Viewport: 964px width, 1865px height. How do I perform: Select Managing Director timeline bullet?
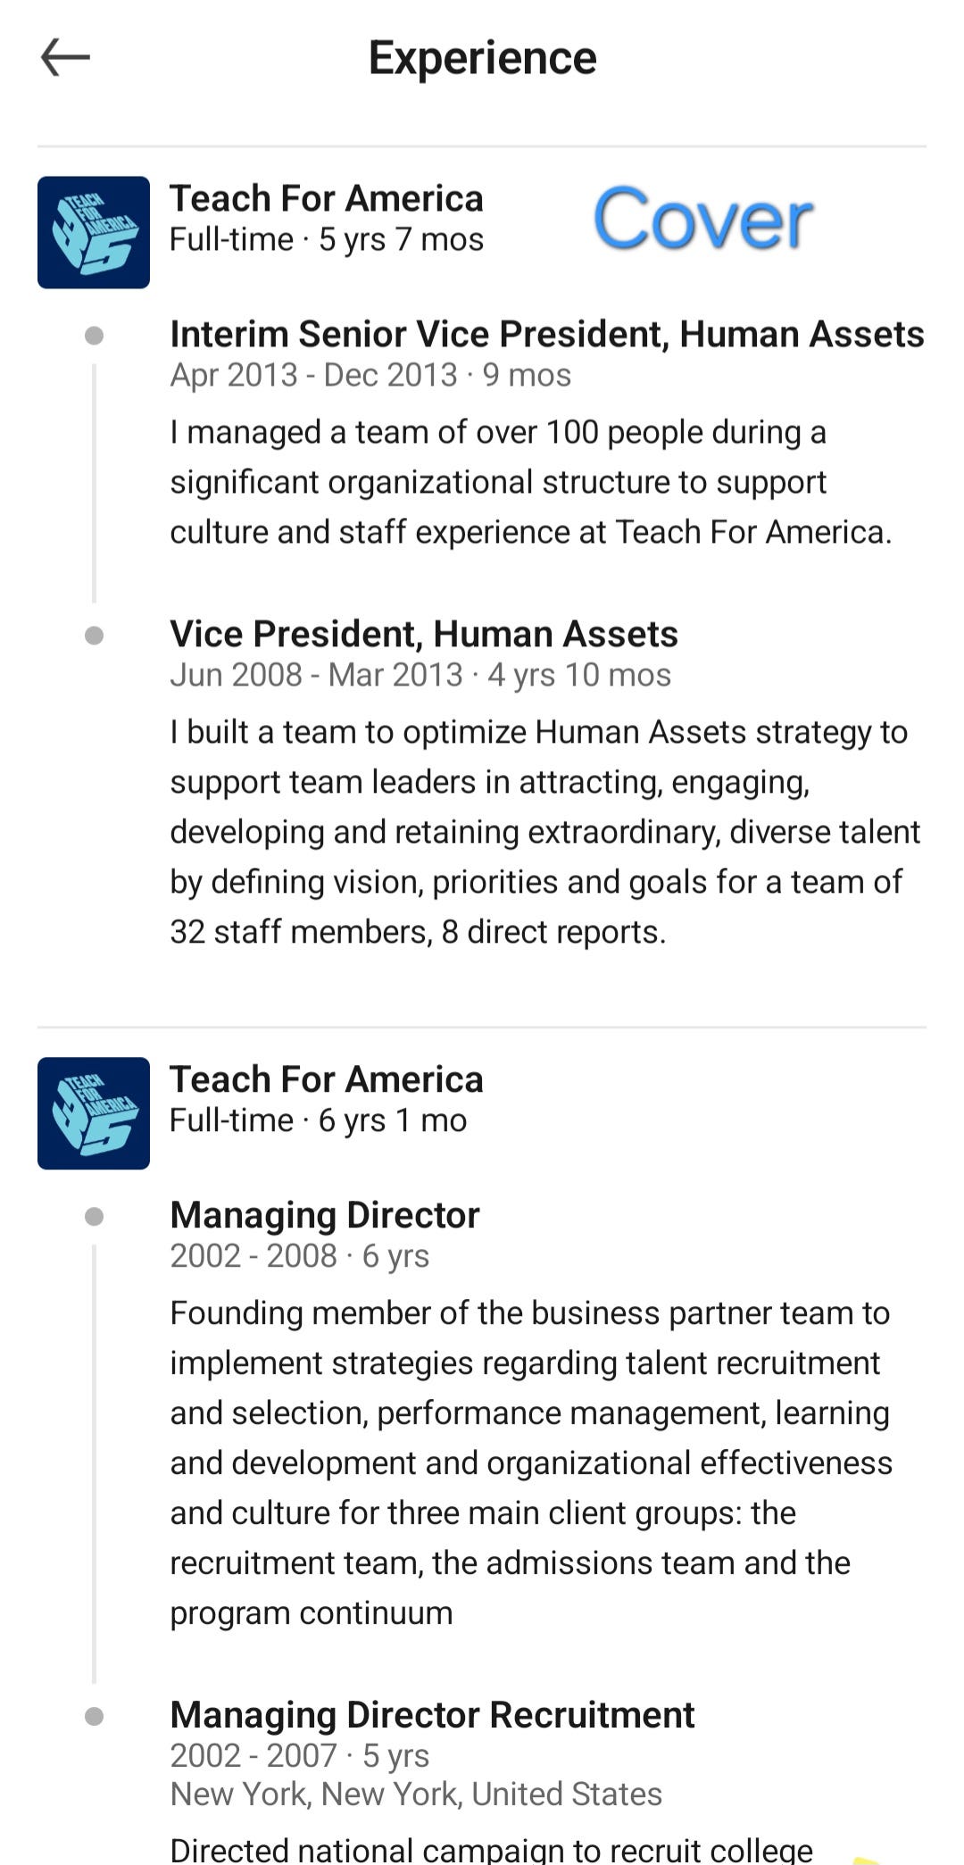[94, 1217]
